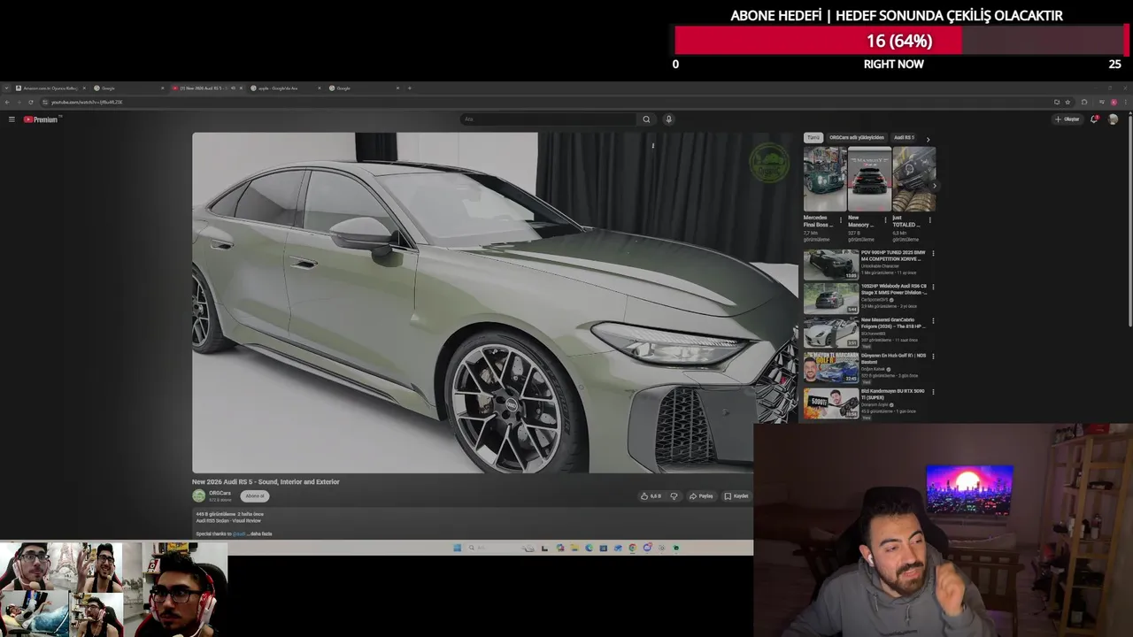Share the video with Paylaş

(x=701, y=496)
